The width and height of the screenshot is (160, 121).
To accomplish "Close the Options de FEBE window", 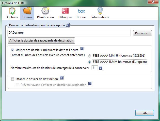I will pos(153,2).
